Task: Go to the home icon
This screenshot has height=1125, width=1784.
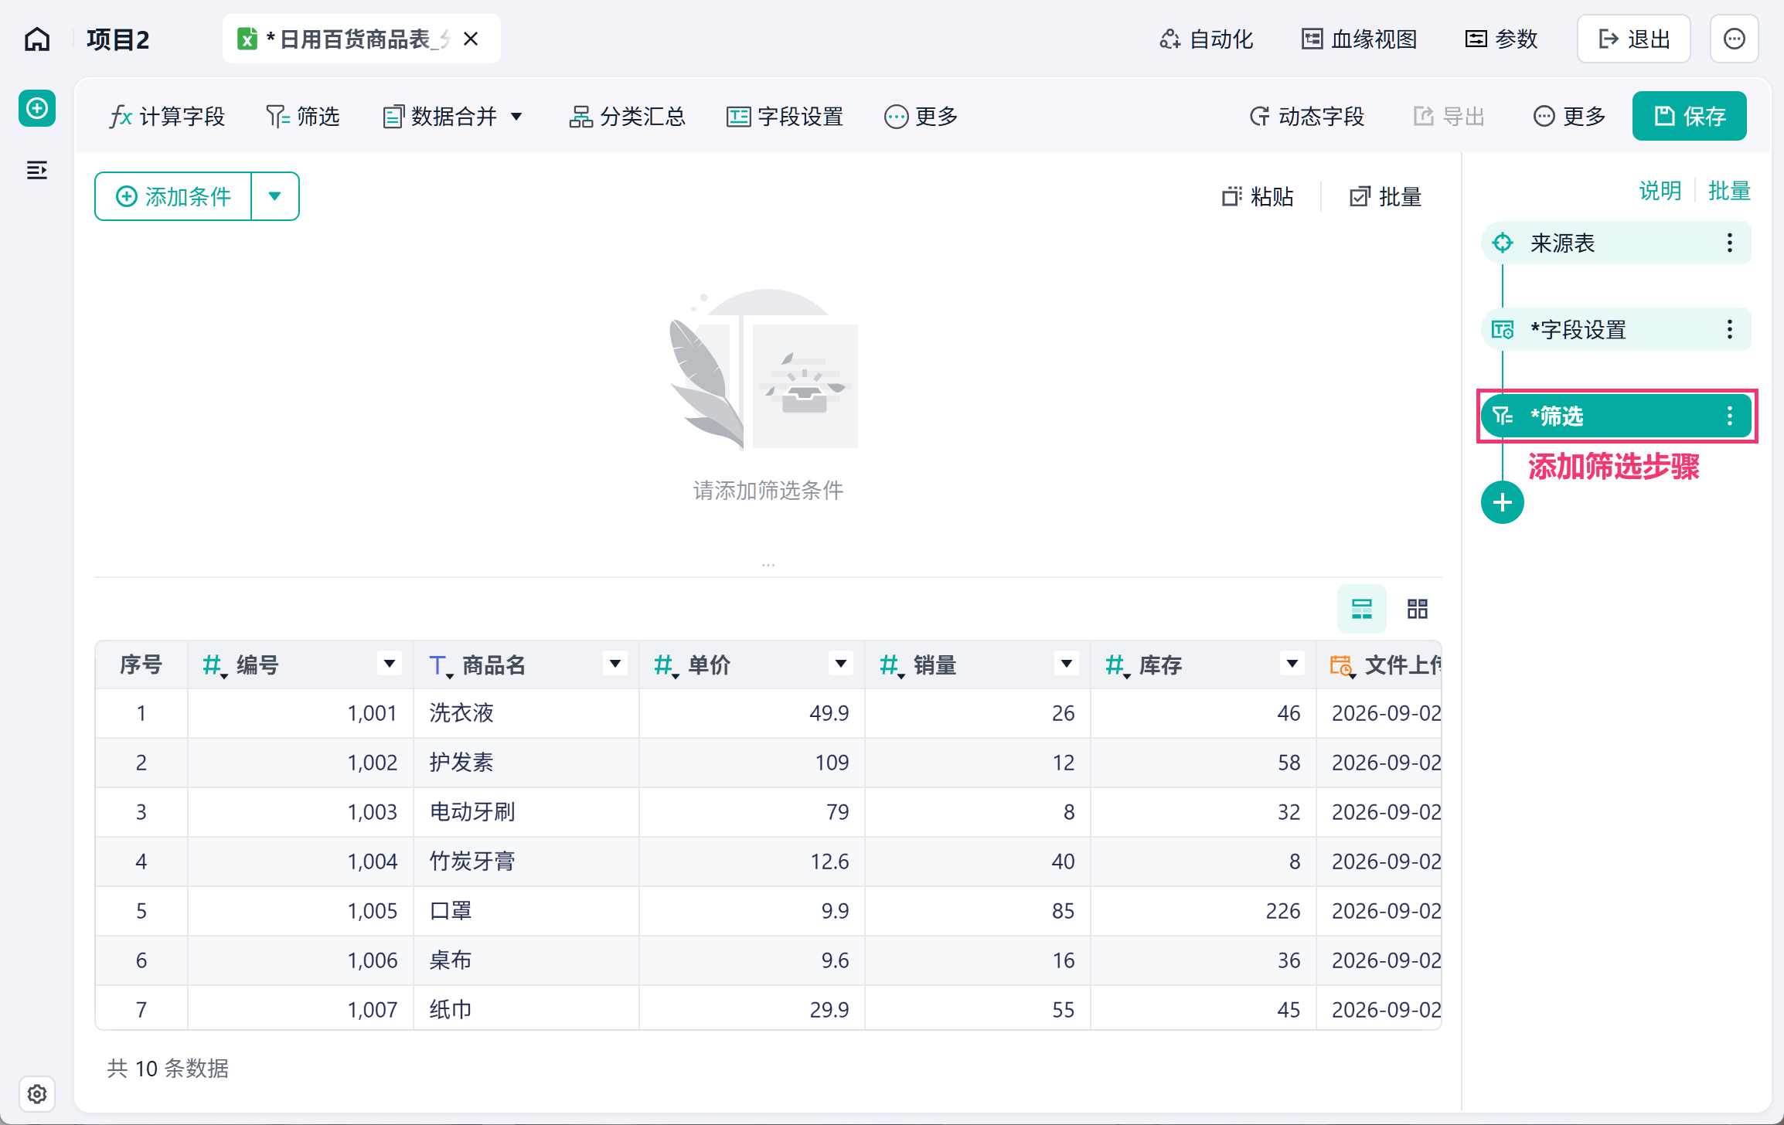Action: pyautogui.click(x=37, y=39)
